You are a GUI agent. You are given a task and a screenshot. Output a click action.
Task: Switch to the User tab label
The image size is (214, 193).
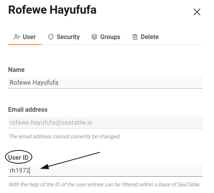(29, 37)
